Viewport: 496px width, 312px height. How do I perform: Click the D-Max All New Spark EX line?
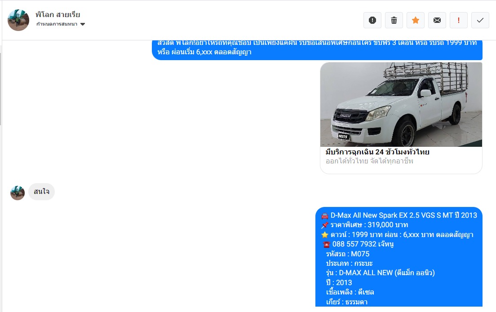click(x=399, y=215)
